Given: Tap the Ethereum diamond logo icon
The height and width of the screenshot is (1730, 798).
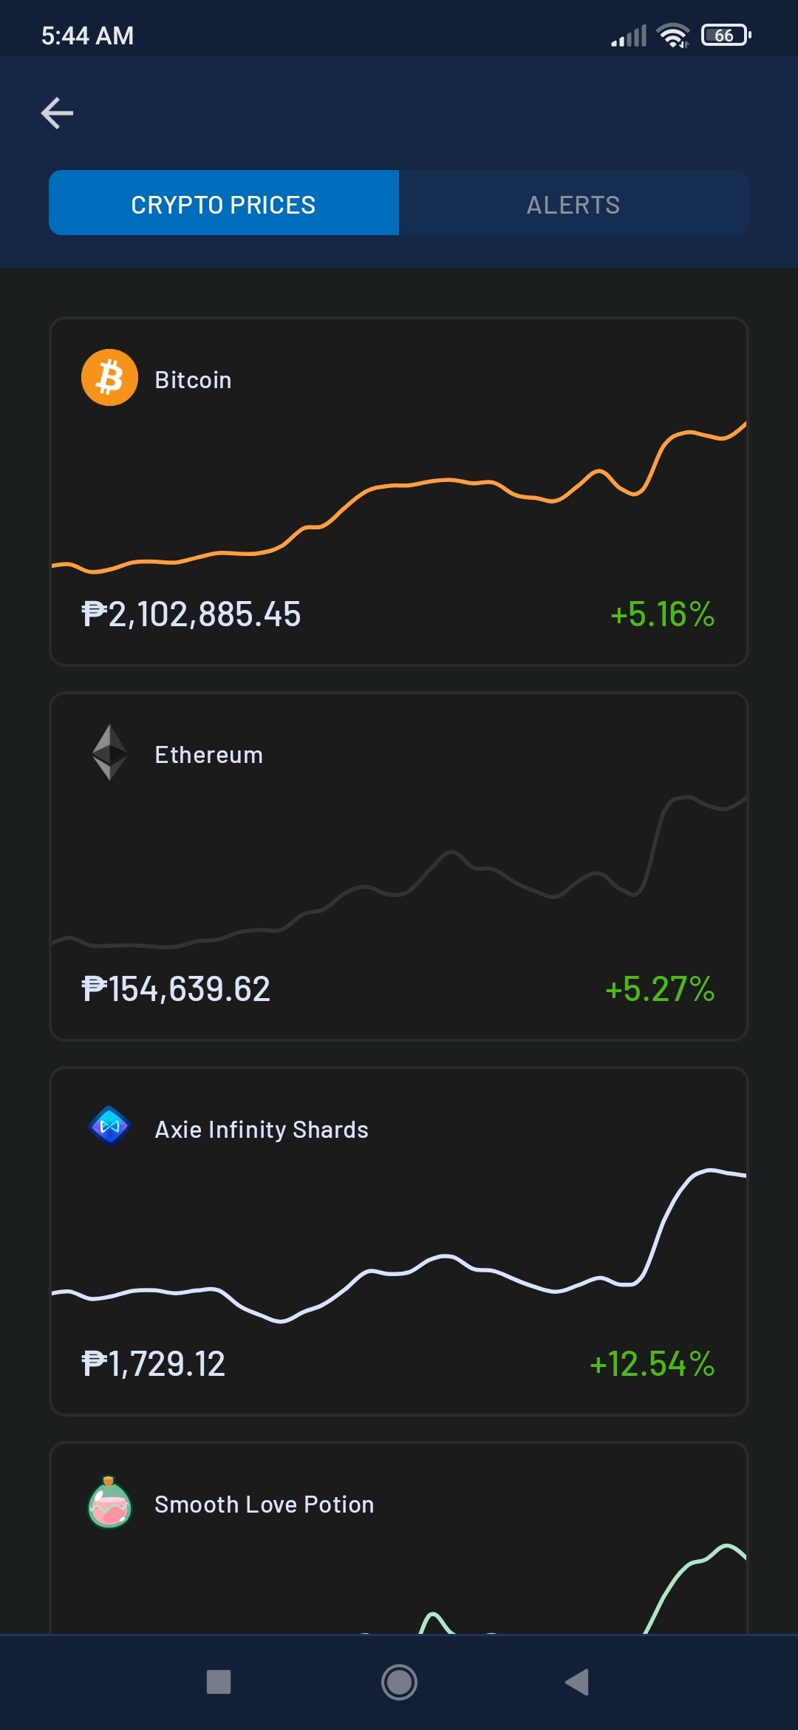Looking at the screenshot, I should [x=109, y=753].
